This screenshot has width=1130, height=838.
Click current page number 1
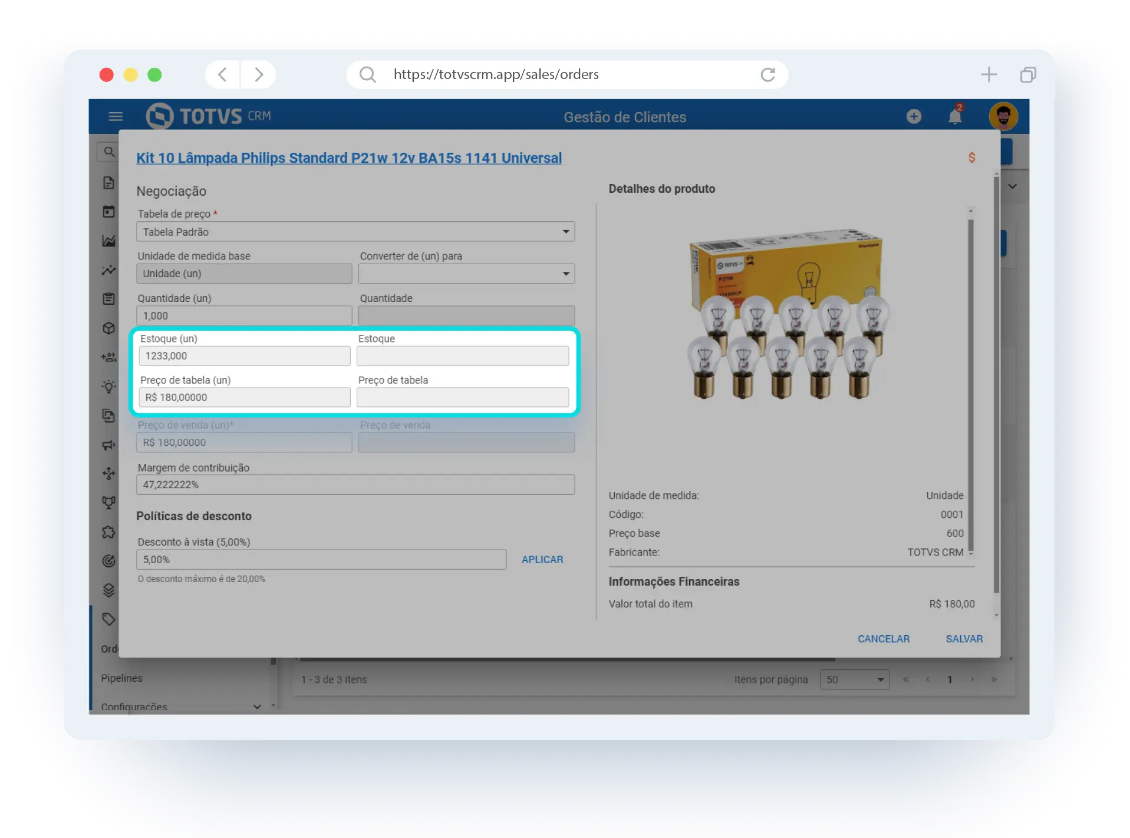point(950,679)
